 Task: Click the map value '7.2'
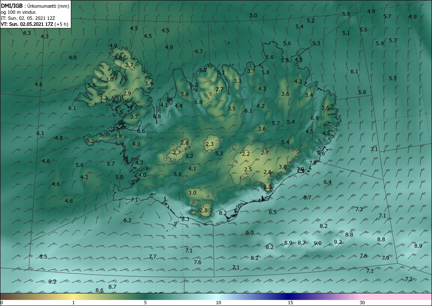coord(409,279)
